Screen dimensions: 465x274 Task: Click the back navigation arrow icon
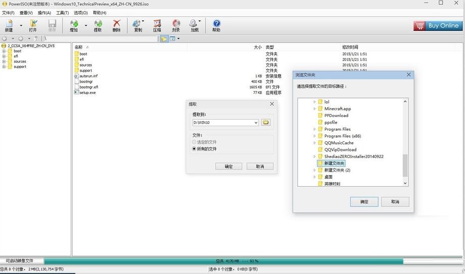pyautogui.click(x=5, y=38)
